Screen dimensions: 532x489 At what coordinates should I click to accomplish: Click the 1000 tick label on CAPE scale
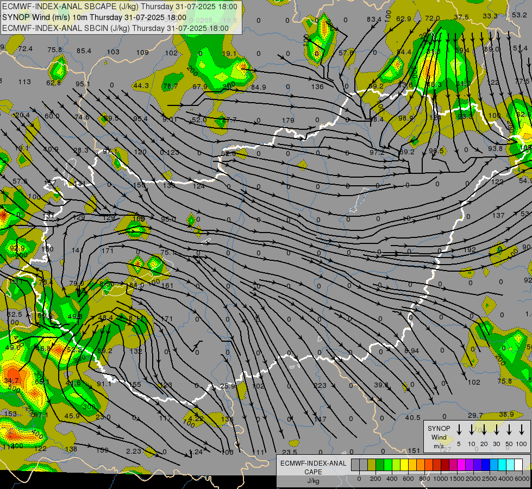pyautogui.click(x=441, y=479)
